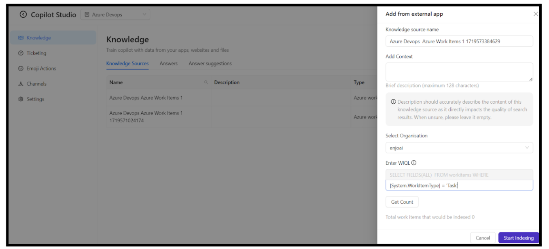Viewport: 549px width, 249px height.
Task: Switch to the Knowledge Sources tab
Action: tap(127, 64)
